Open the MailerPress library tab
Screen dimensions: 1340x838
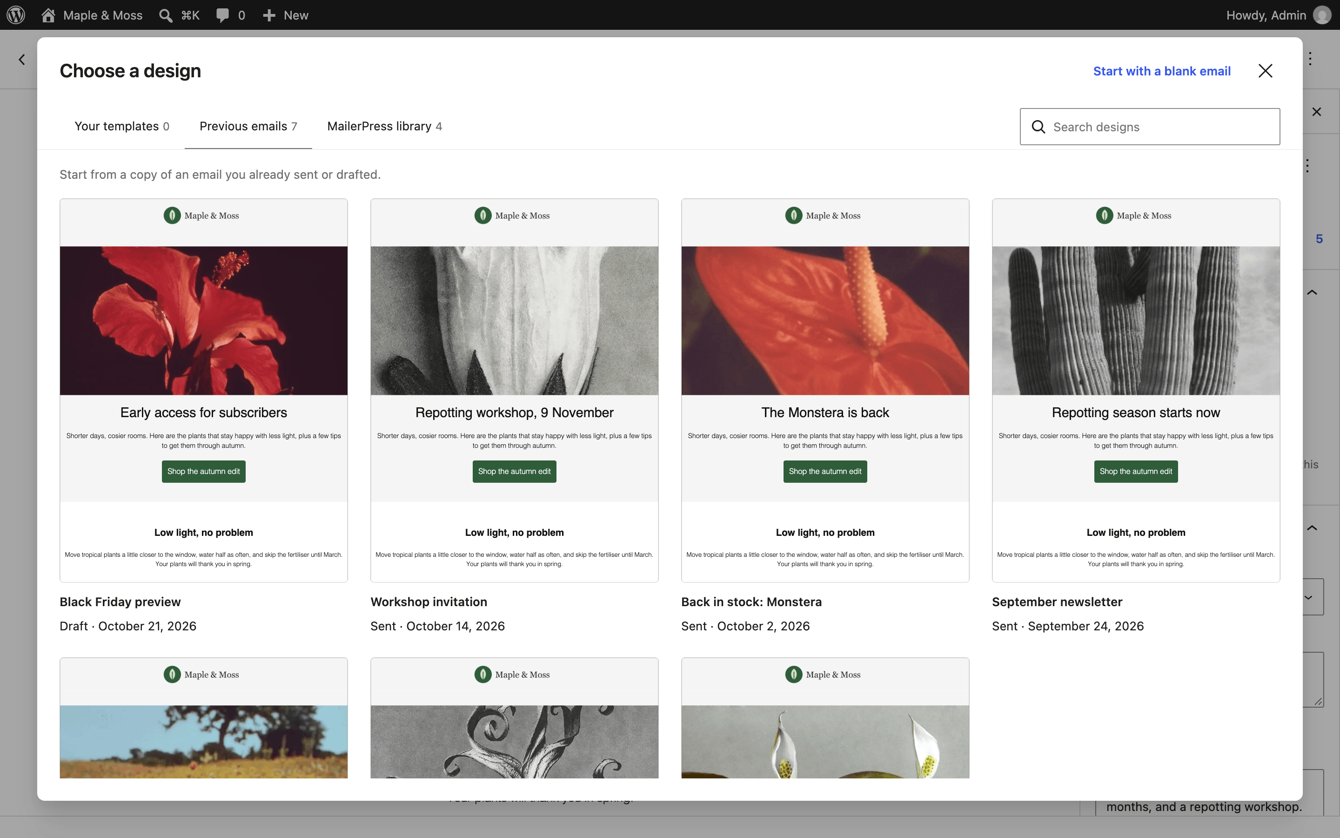[384, 126]
